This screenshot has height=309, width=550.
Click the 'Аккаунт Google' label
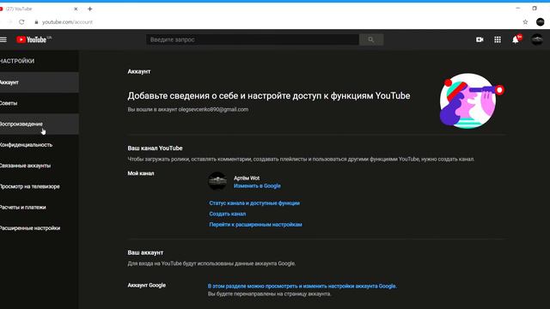point(147,285)
